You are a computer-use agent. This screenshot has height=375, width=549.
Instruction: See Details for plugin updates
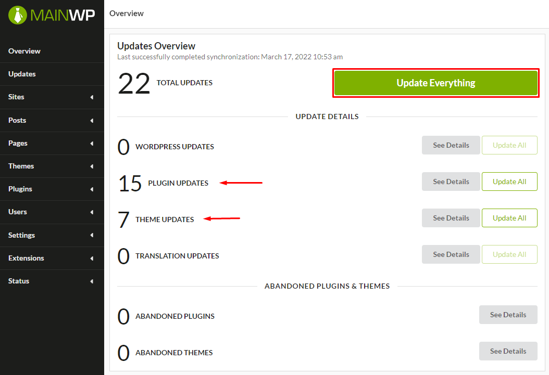[x=451, y=182]
